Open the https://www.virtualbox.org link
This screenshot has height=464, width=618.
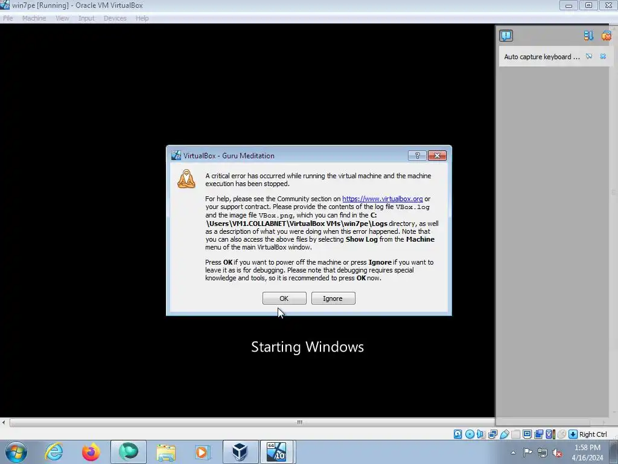pyautogui.click(x=382, y=199)
